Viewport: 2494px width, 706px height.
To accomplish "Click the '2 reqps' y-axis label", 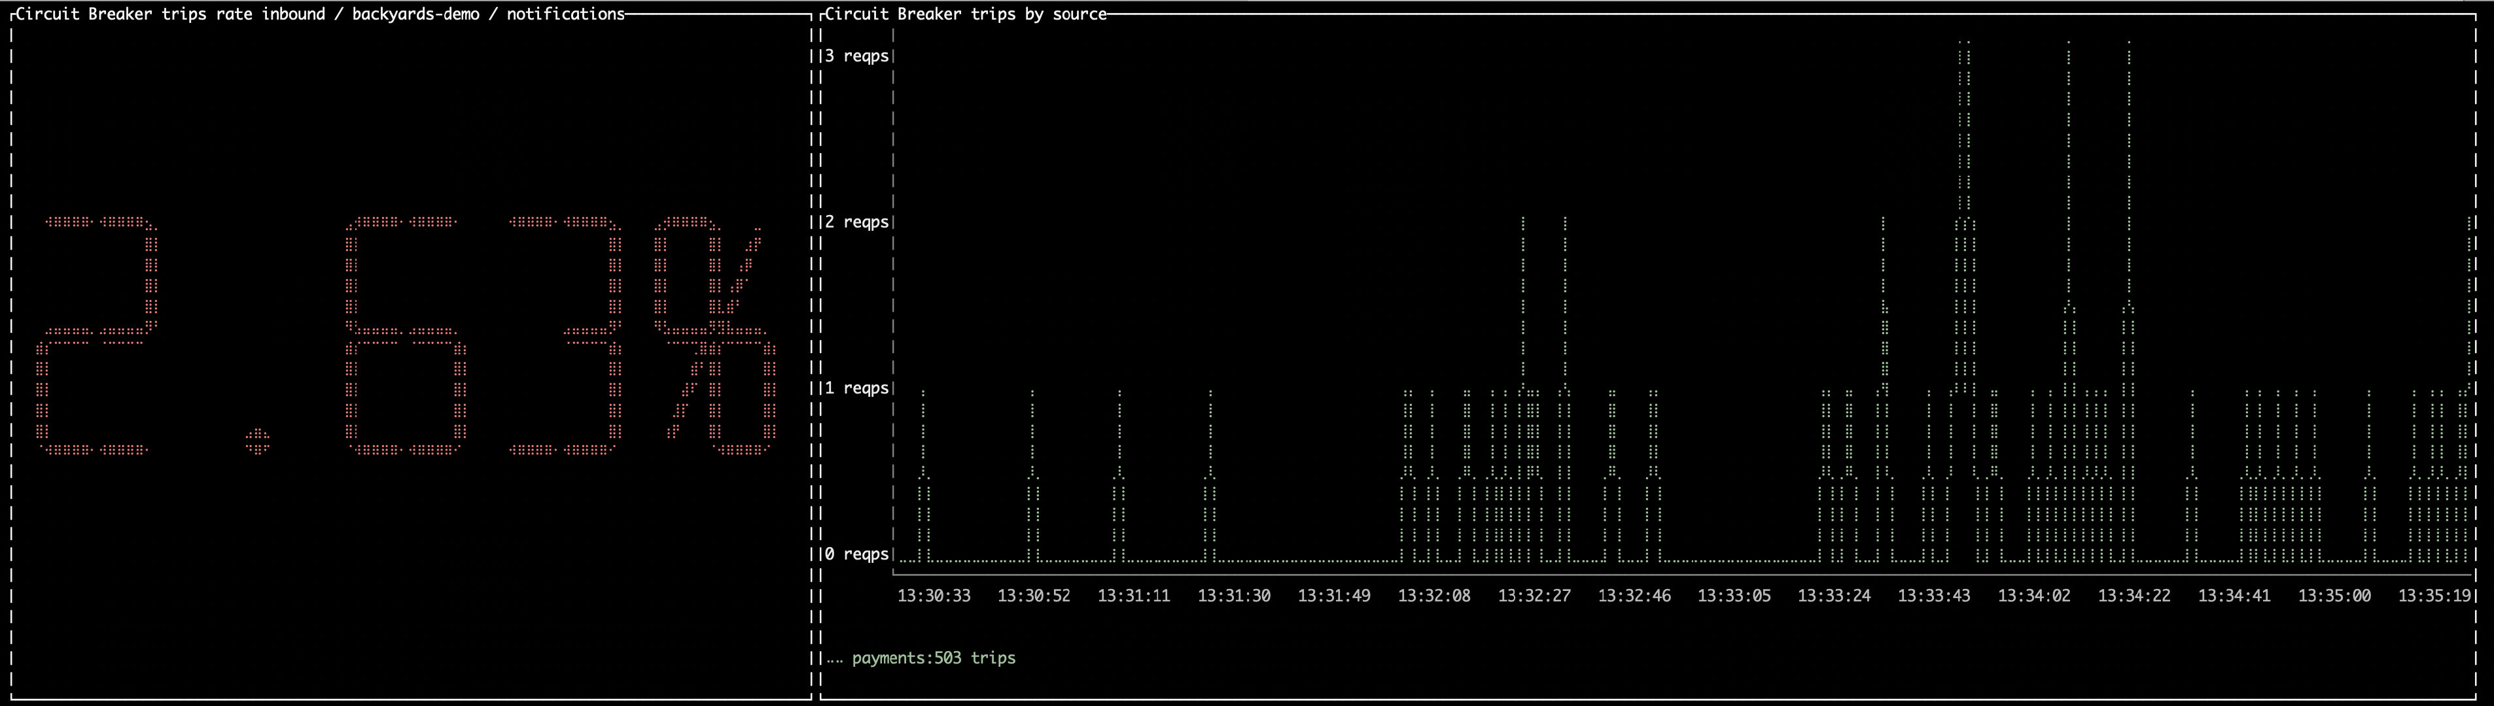I will click(x=857, y=222).
